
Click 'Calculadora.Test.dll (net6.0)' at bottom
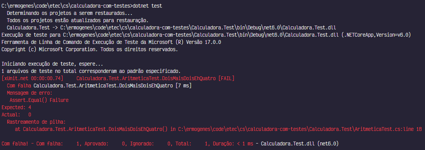(x=300, y=144)
